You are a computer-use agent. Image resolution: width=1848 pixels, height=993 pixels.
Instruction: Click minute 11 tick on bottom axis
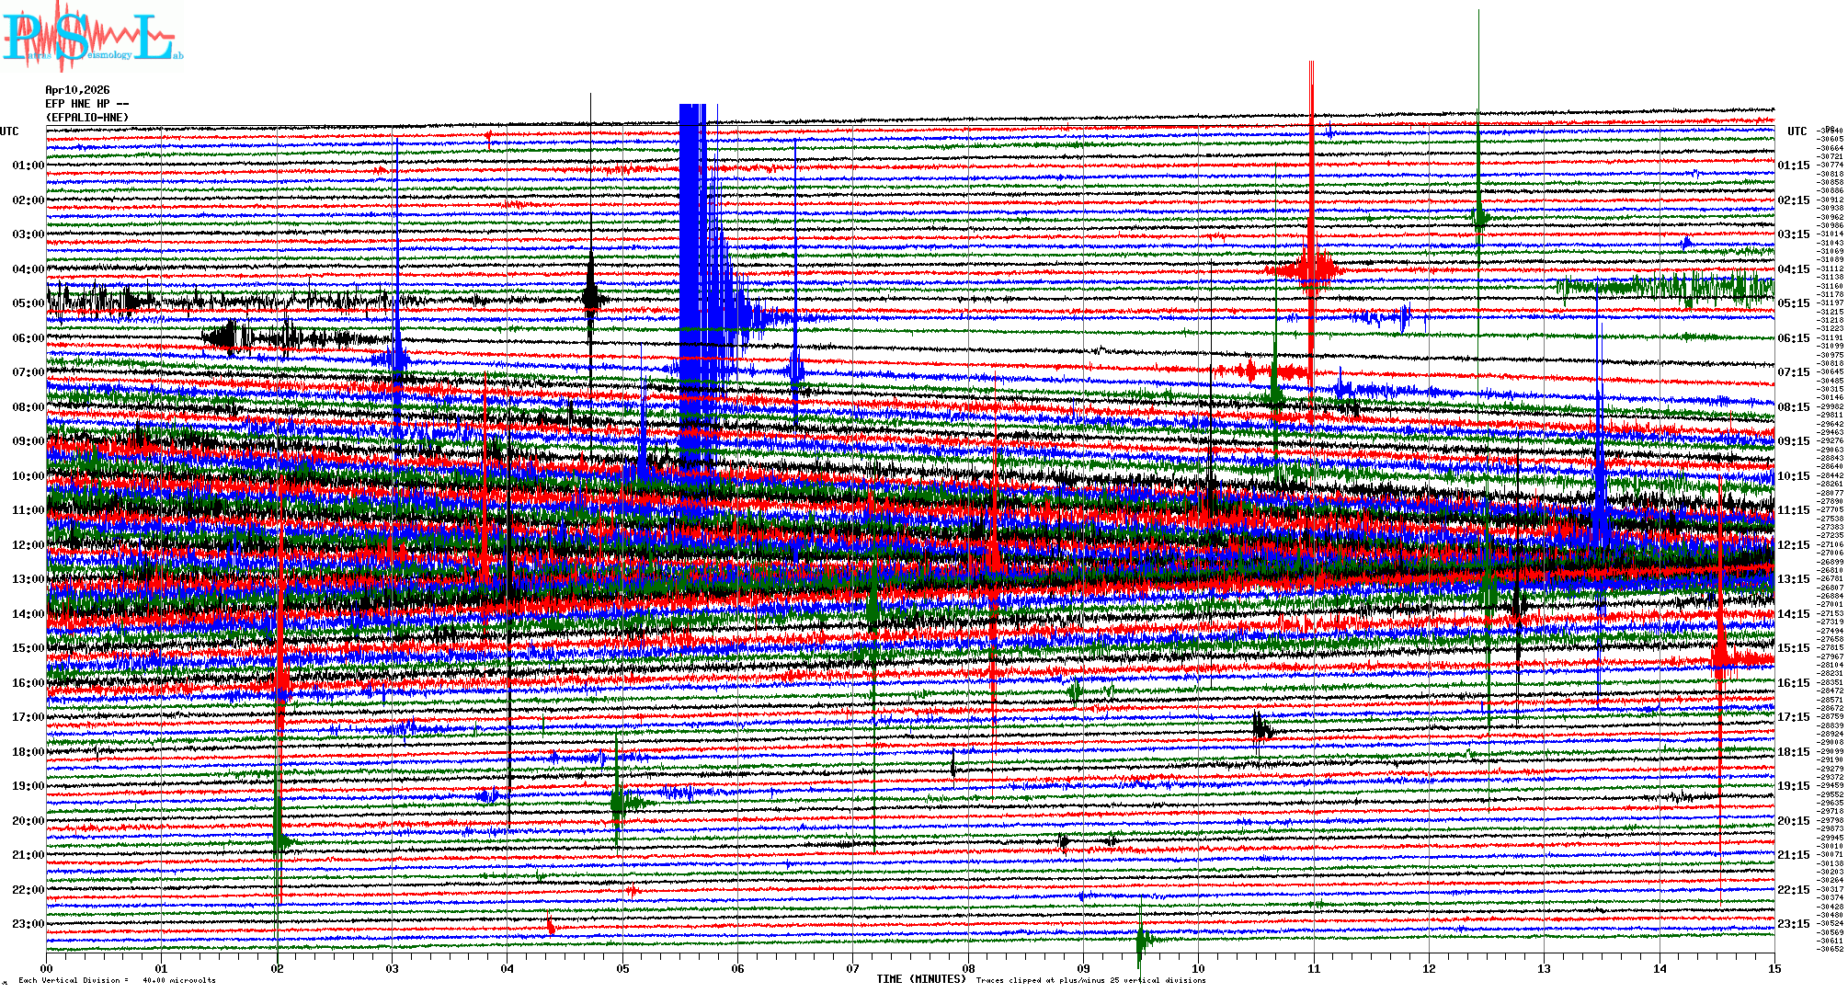1314,968
